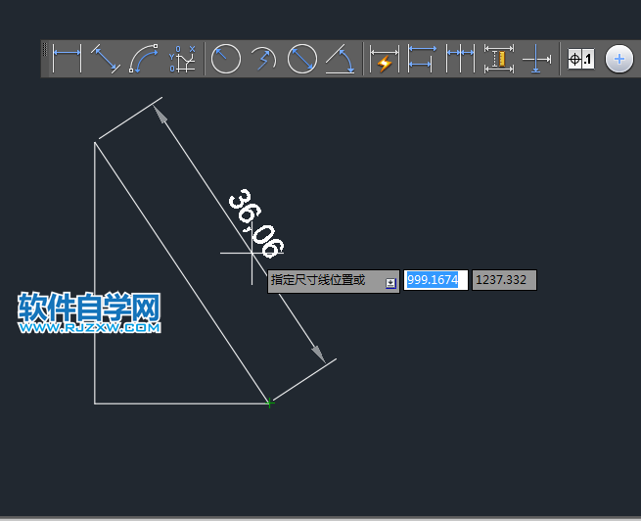The image size is (641, 521).
Task: Pick the Jogged radius dimension tool
Action: [264, 59]
